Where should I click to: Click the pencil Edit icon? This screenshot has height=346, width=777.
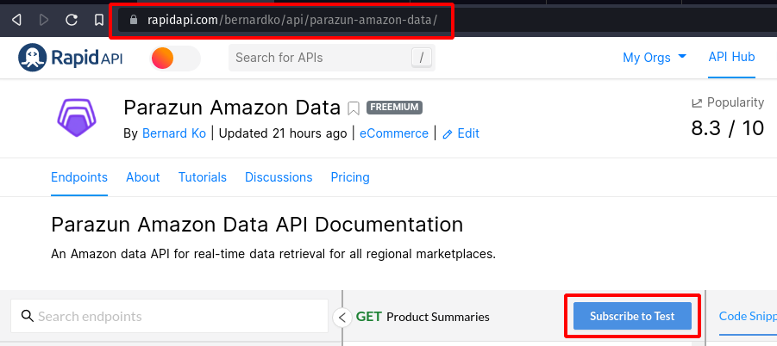click(x=448, y=133)
